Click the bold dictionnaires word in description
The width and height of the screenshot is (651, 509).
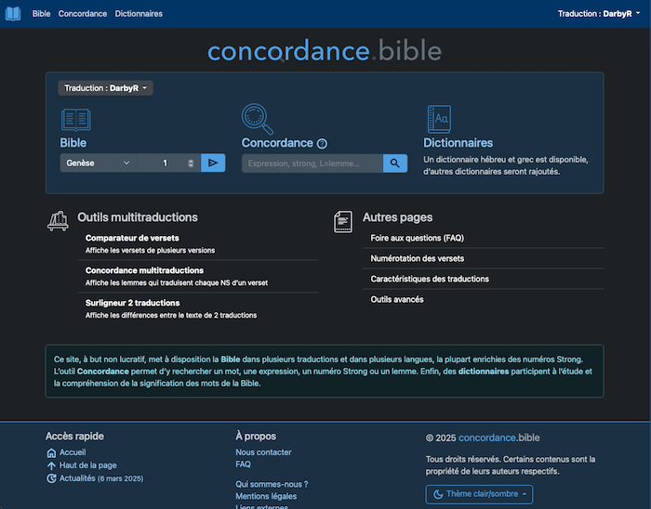click(x=484, y=372)
